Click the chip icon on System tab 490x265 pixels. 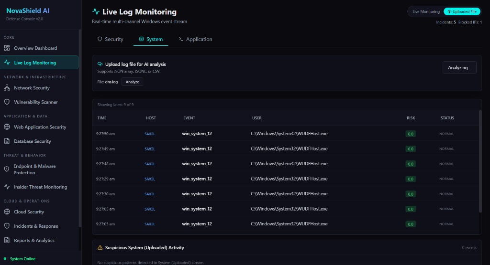point(141,39)
